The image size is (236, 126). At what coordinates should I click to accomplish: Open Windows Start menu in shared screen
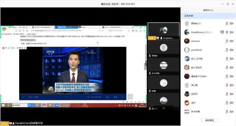[3, 105]
